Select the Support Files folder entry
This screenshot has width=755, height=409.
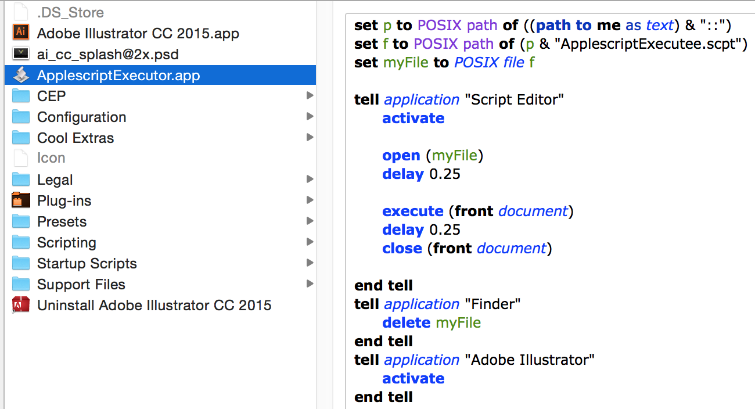tap(81, 284)
